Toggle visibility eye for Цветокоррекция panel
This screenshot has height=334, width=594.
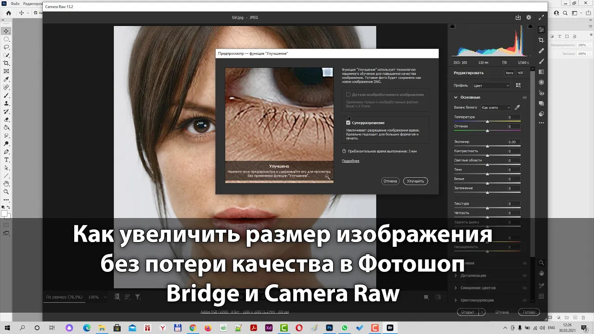(x=525, y=300)
